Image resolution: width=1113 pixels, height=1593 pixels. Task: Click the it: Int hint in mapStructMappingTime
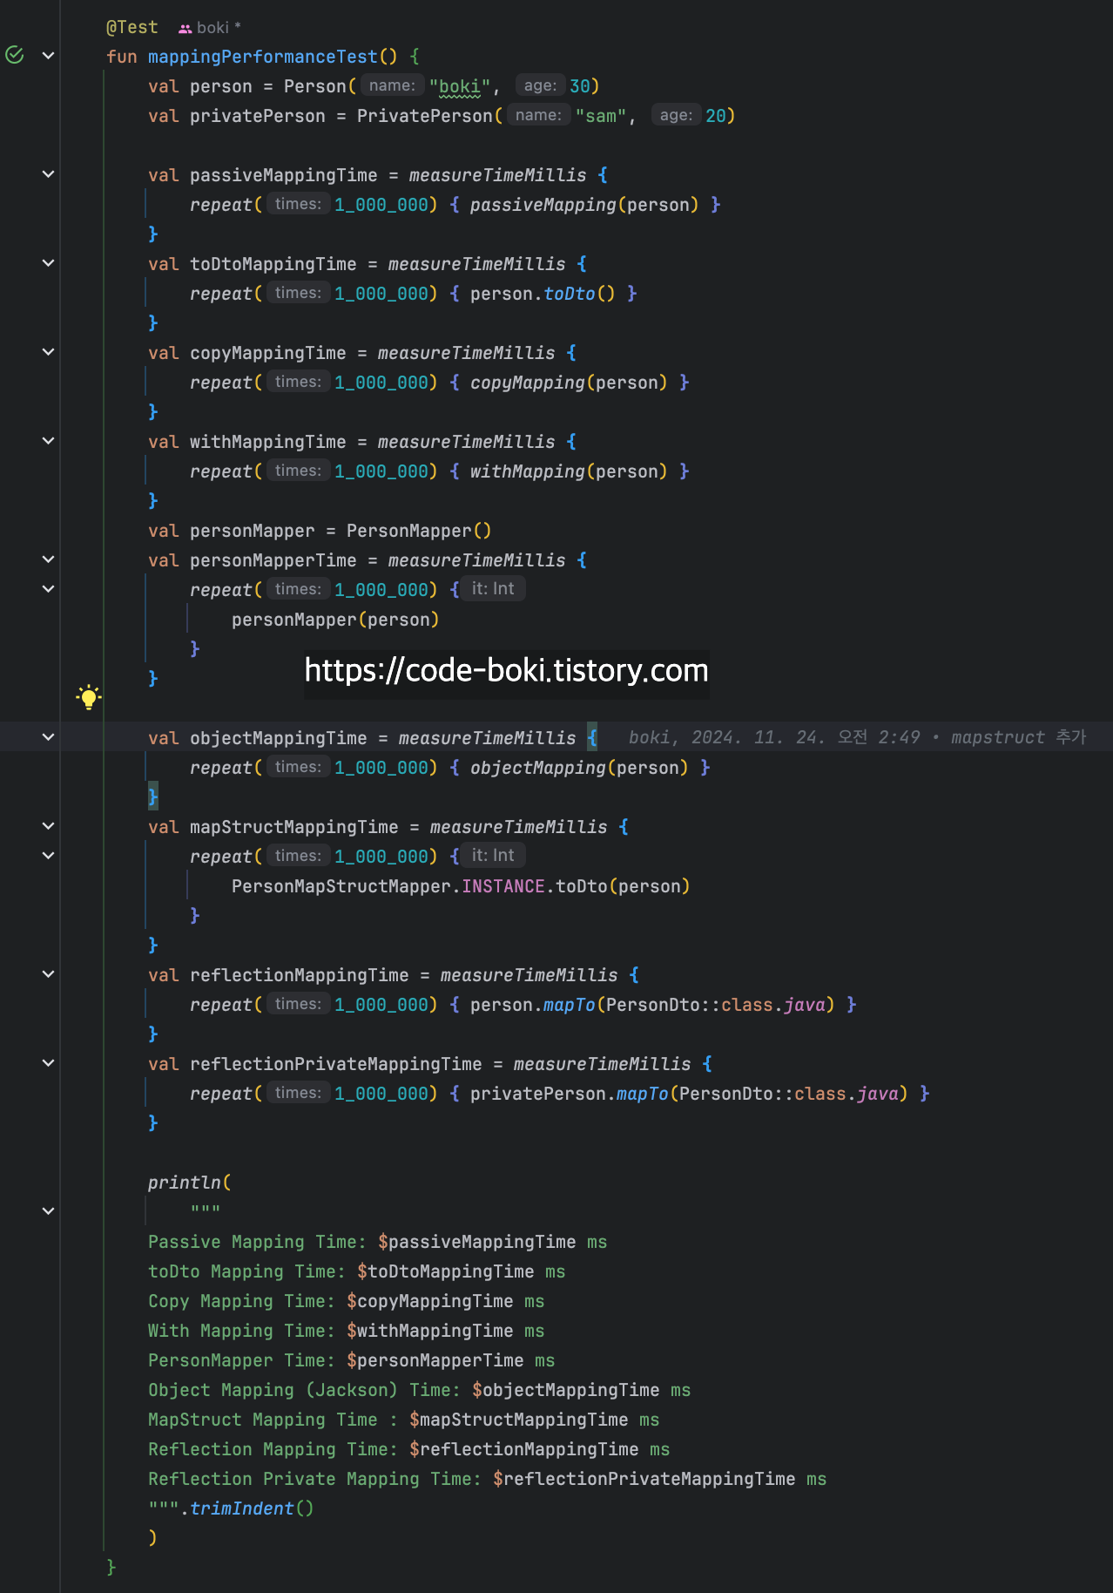pos(493,856)
